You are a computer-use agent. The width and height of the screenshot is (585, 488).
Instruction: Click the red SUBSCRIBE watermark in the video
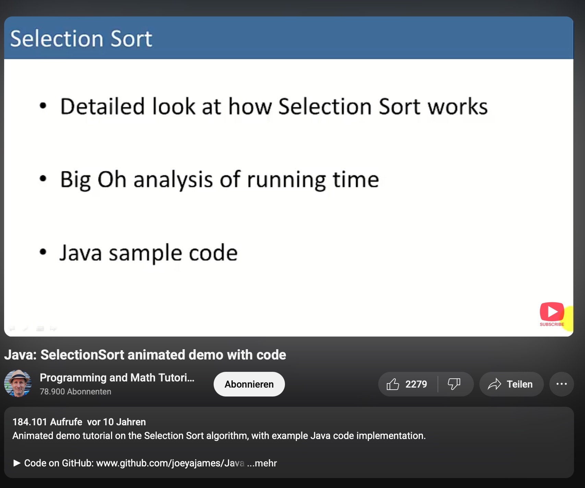click(552, 314)
